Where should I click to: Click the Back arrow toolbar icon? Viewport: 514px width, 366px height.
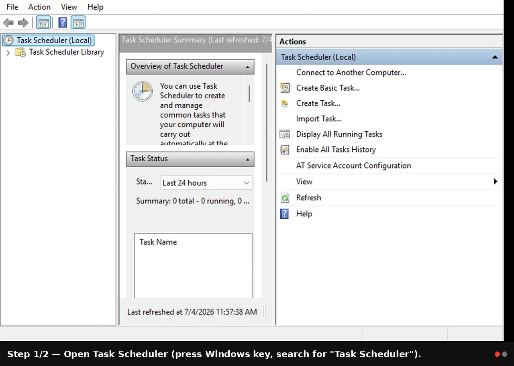pyautogui.click(x=8, y=23)
